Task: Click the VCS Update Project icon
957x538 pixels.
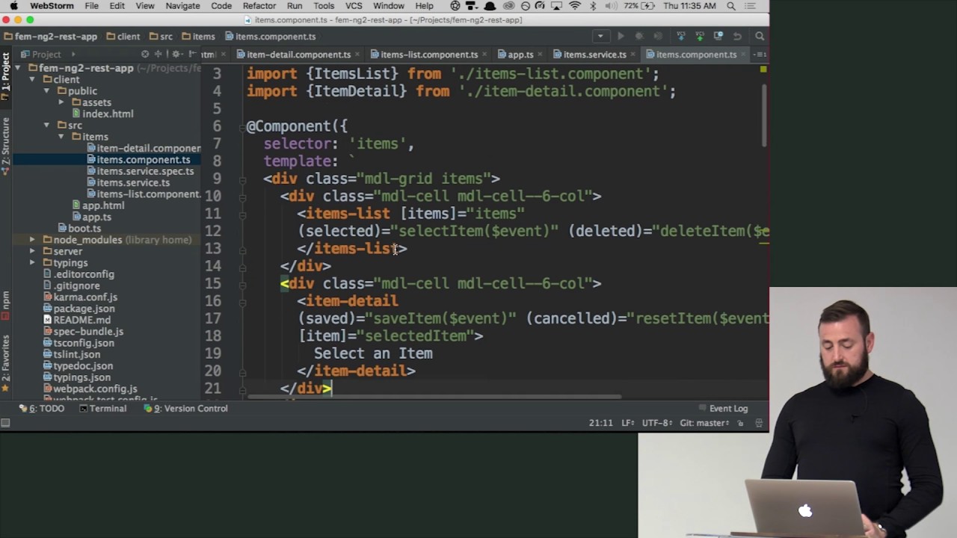Action: (681, 36)
